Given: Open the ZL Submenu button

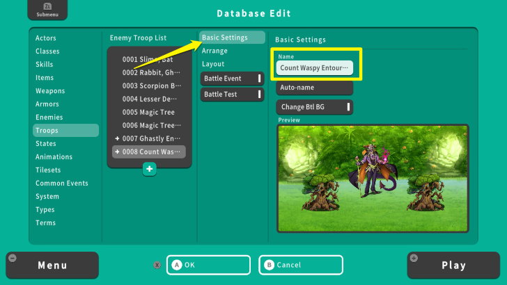Looking at the screenshot, I should 47,10.
